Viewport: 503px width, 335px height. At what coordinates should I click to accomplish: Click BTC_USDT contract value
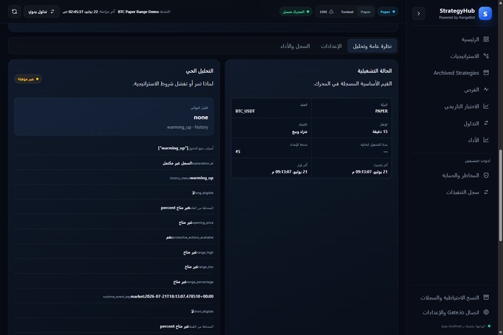tap(245, 111)
